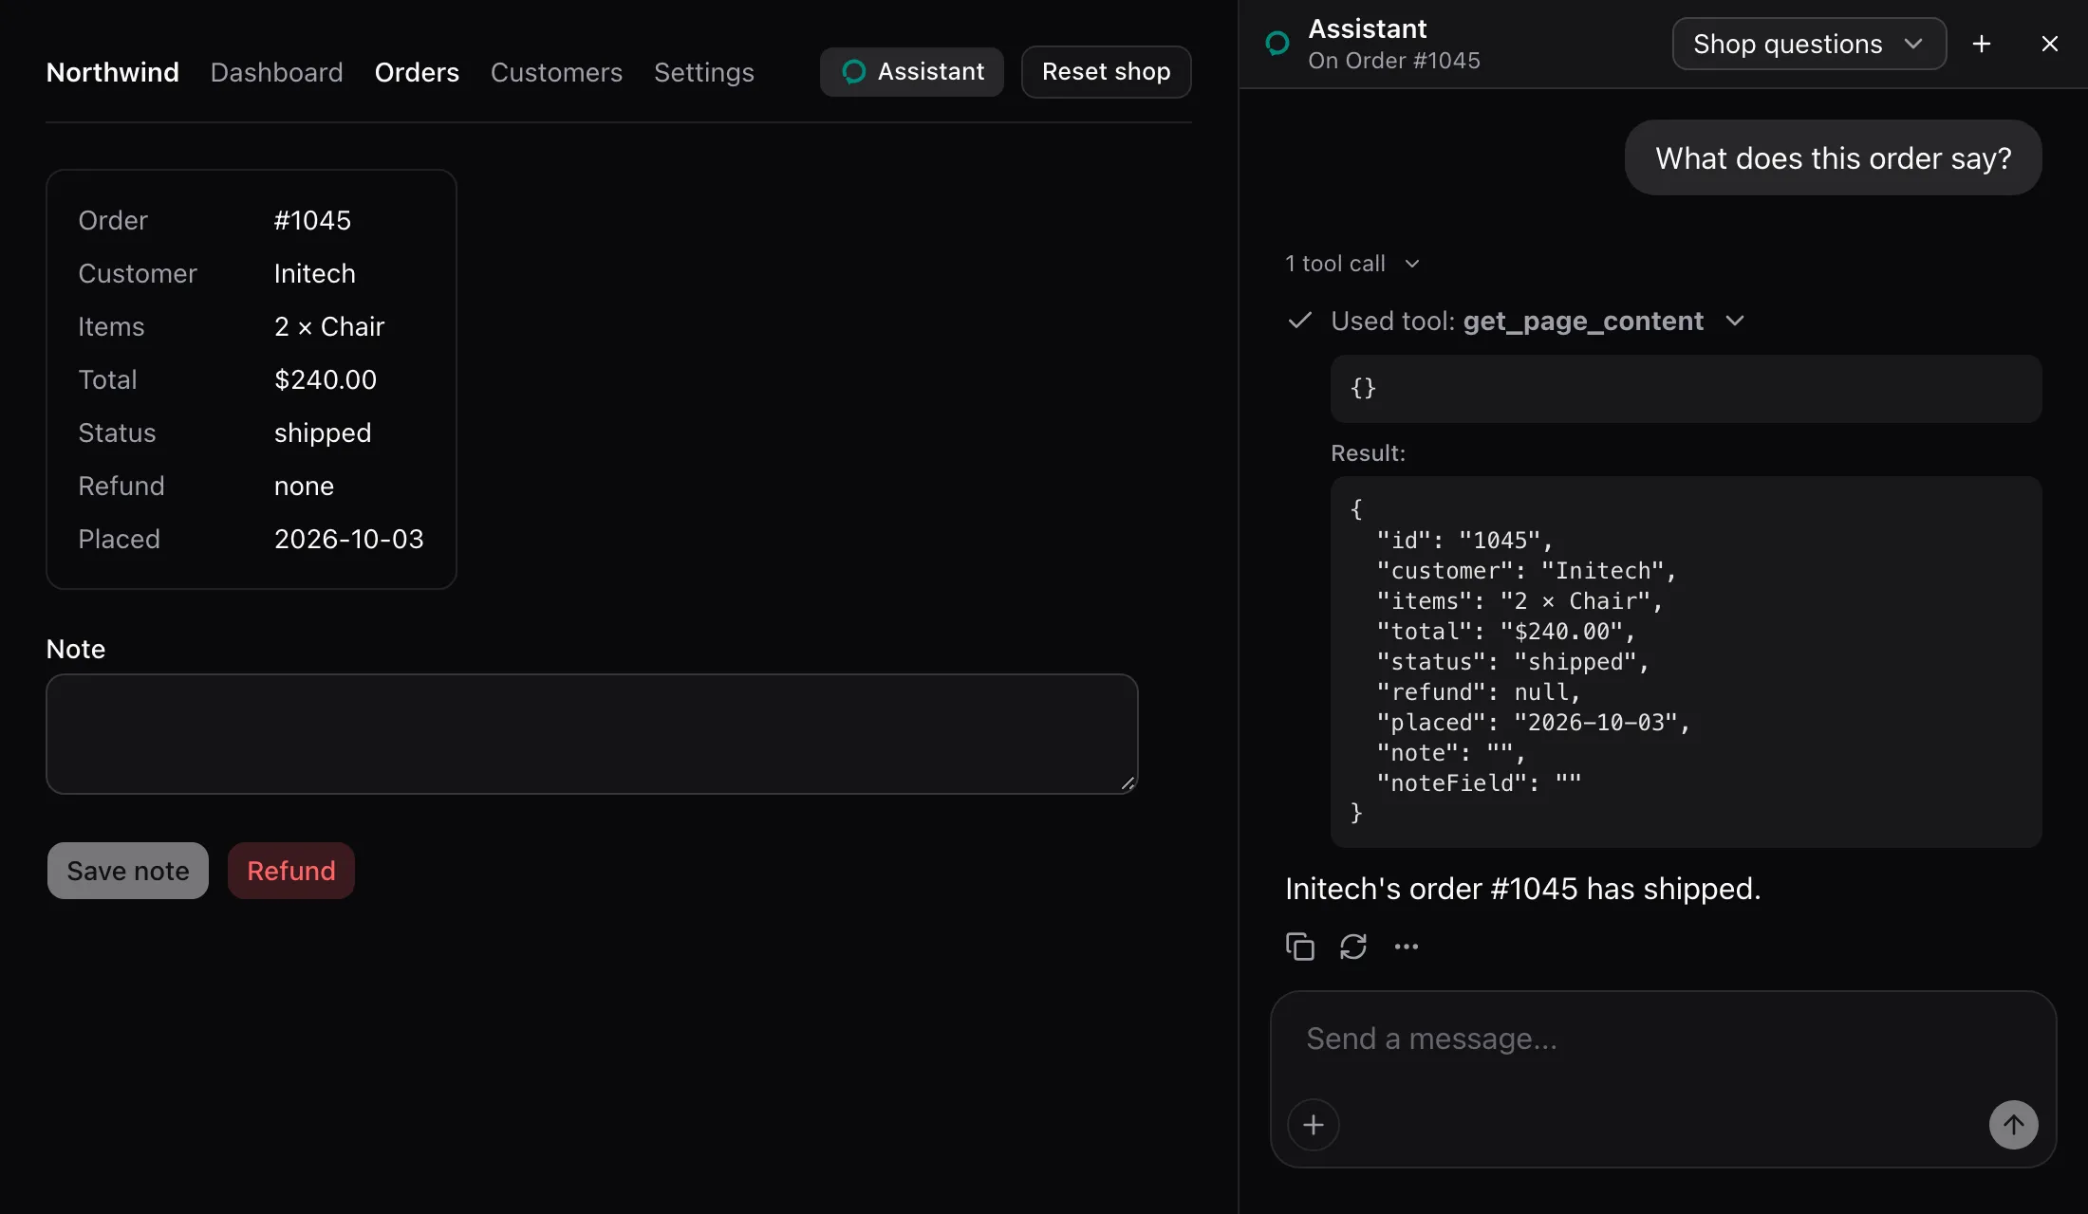The width and height of the screenshot is (2088, 1214).
Task: Open the Settings tab
Action: (x=703, y=72)
